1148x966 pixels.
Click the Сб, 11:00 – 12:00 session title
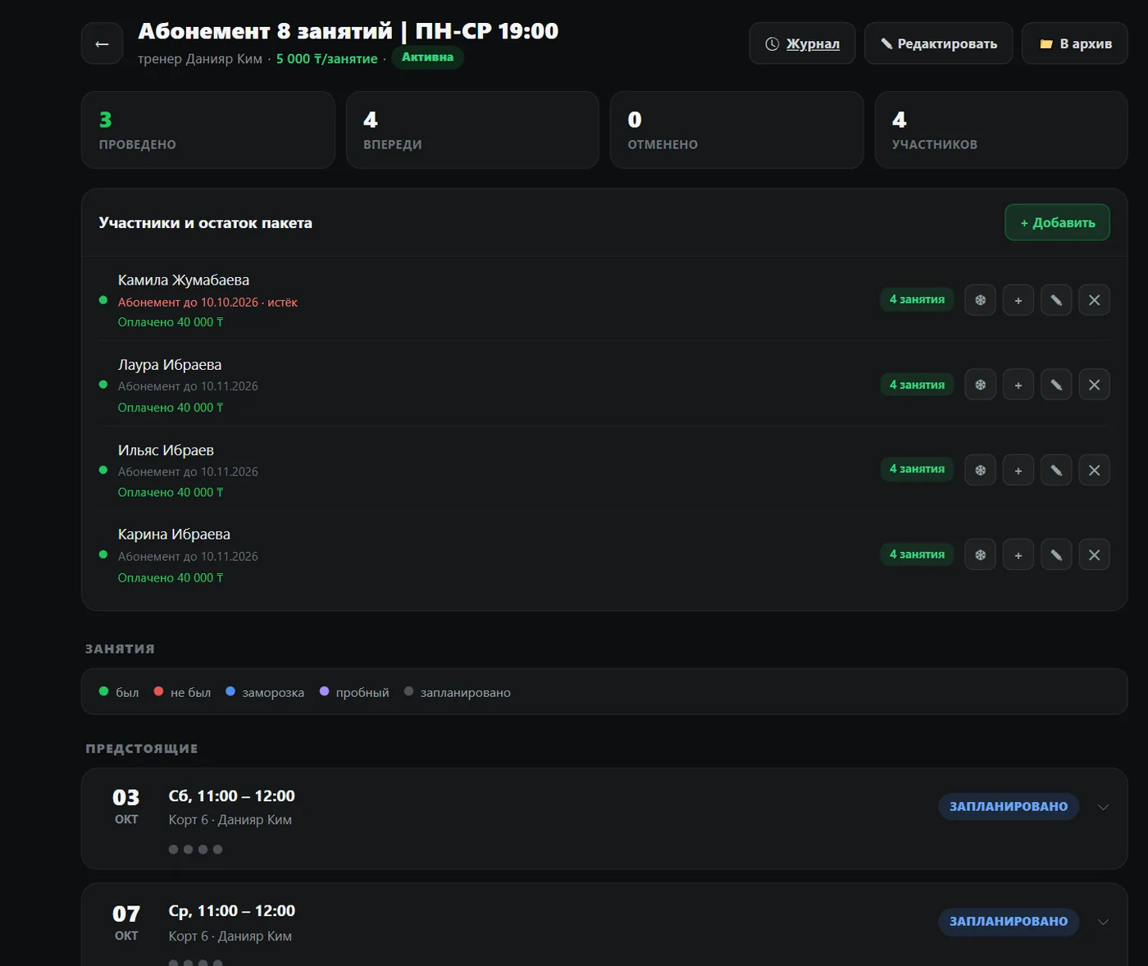[x=232, y=796]
